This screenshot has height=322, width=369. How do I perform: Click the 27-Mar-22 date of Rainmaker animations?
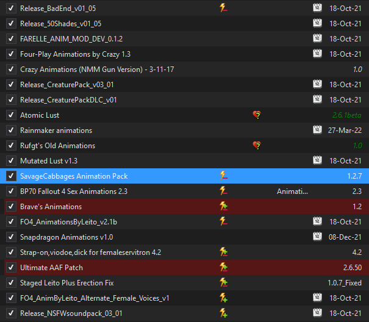tap(345, 131)
